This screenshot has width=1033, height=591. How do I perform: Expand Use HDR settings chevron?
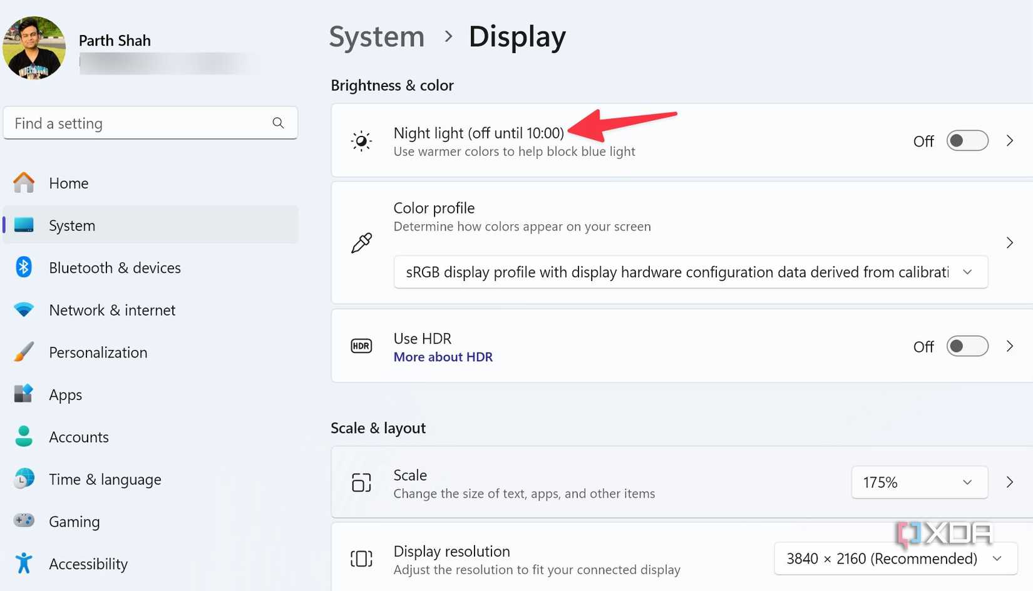[x=1010, y=346]
